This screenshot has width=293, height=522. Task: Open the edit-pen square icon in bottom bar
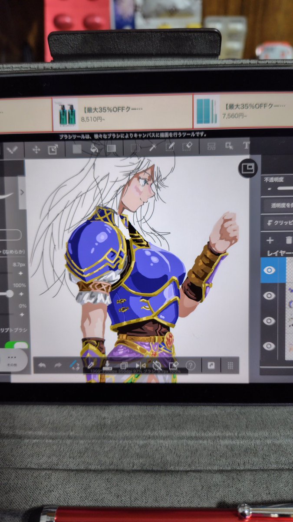174,365
